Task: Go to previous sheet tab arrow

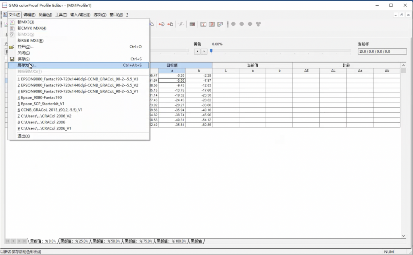Action: [13, 241]
